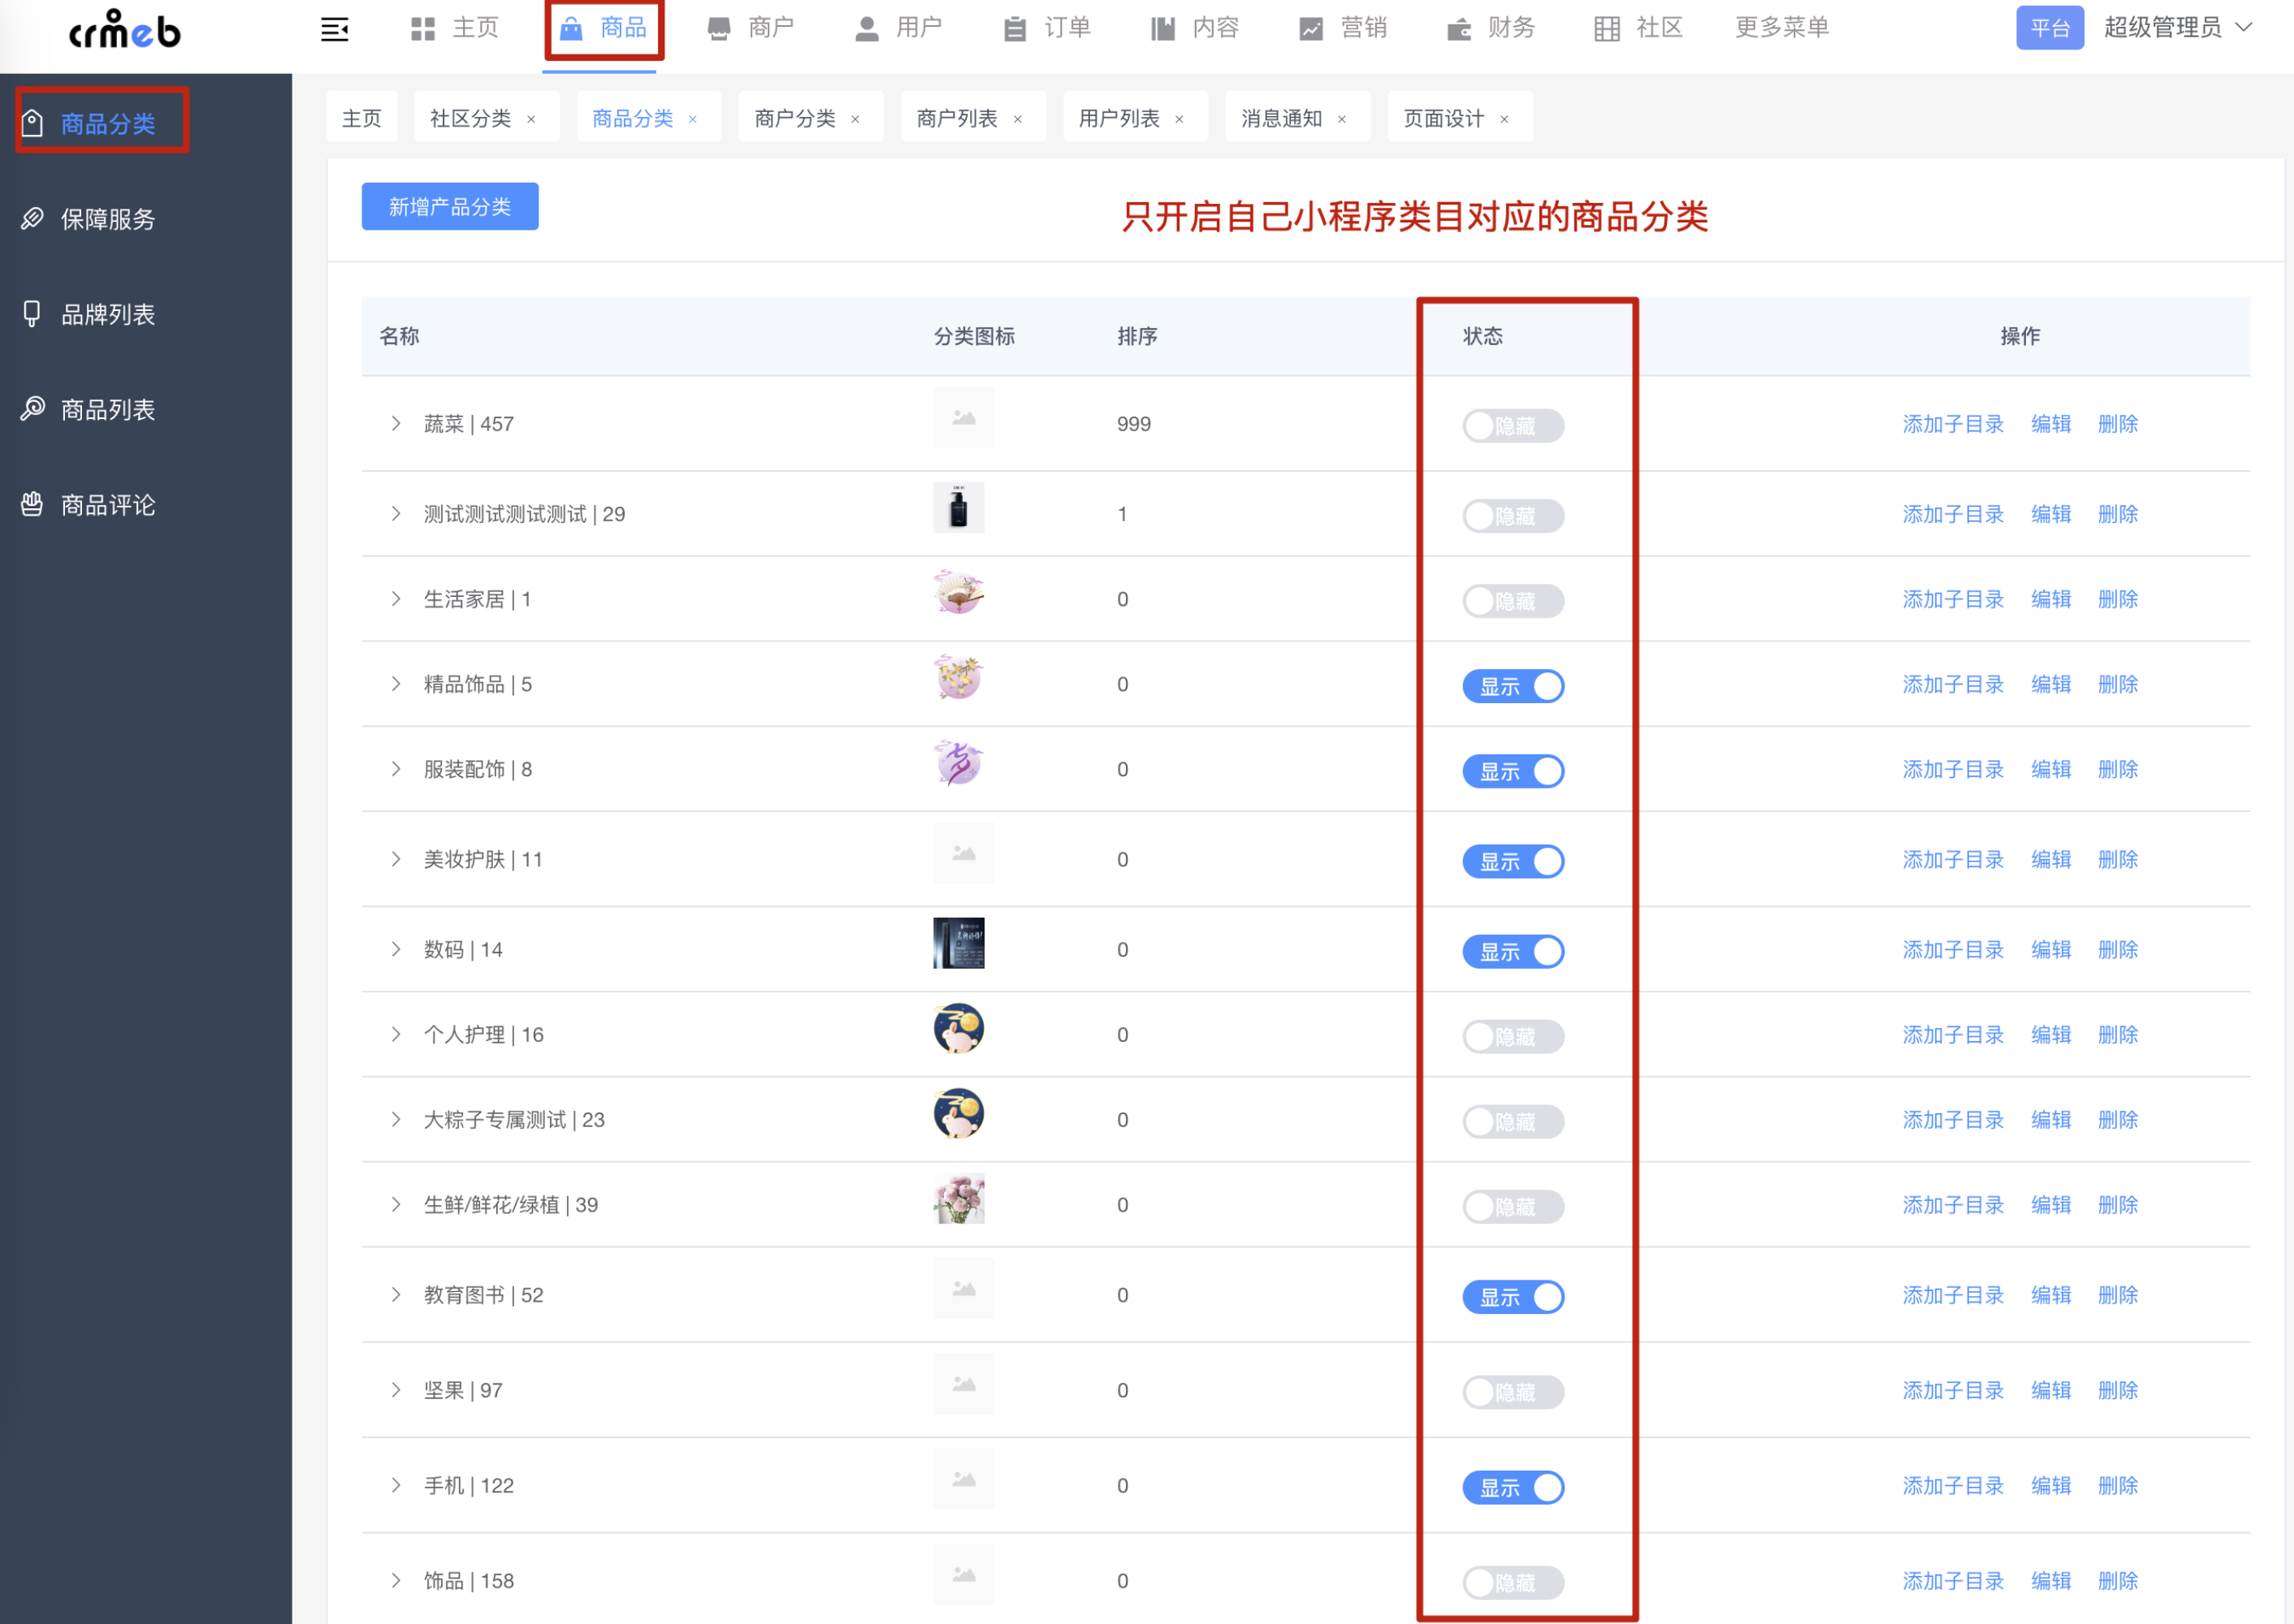Turn off 显示 switch for 教育图书

coord(1513,1297)
